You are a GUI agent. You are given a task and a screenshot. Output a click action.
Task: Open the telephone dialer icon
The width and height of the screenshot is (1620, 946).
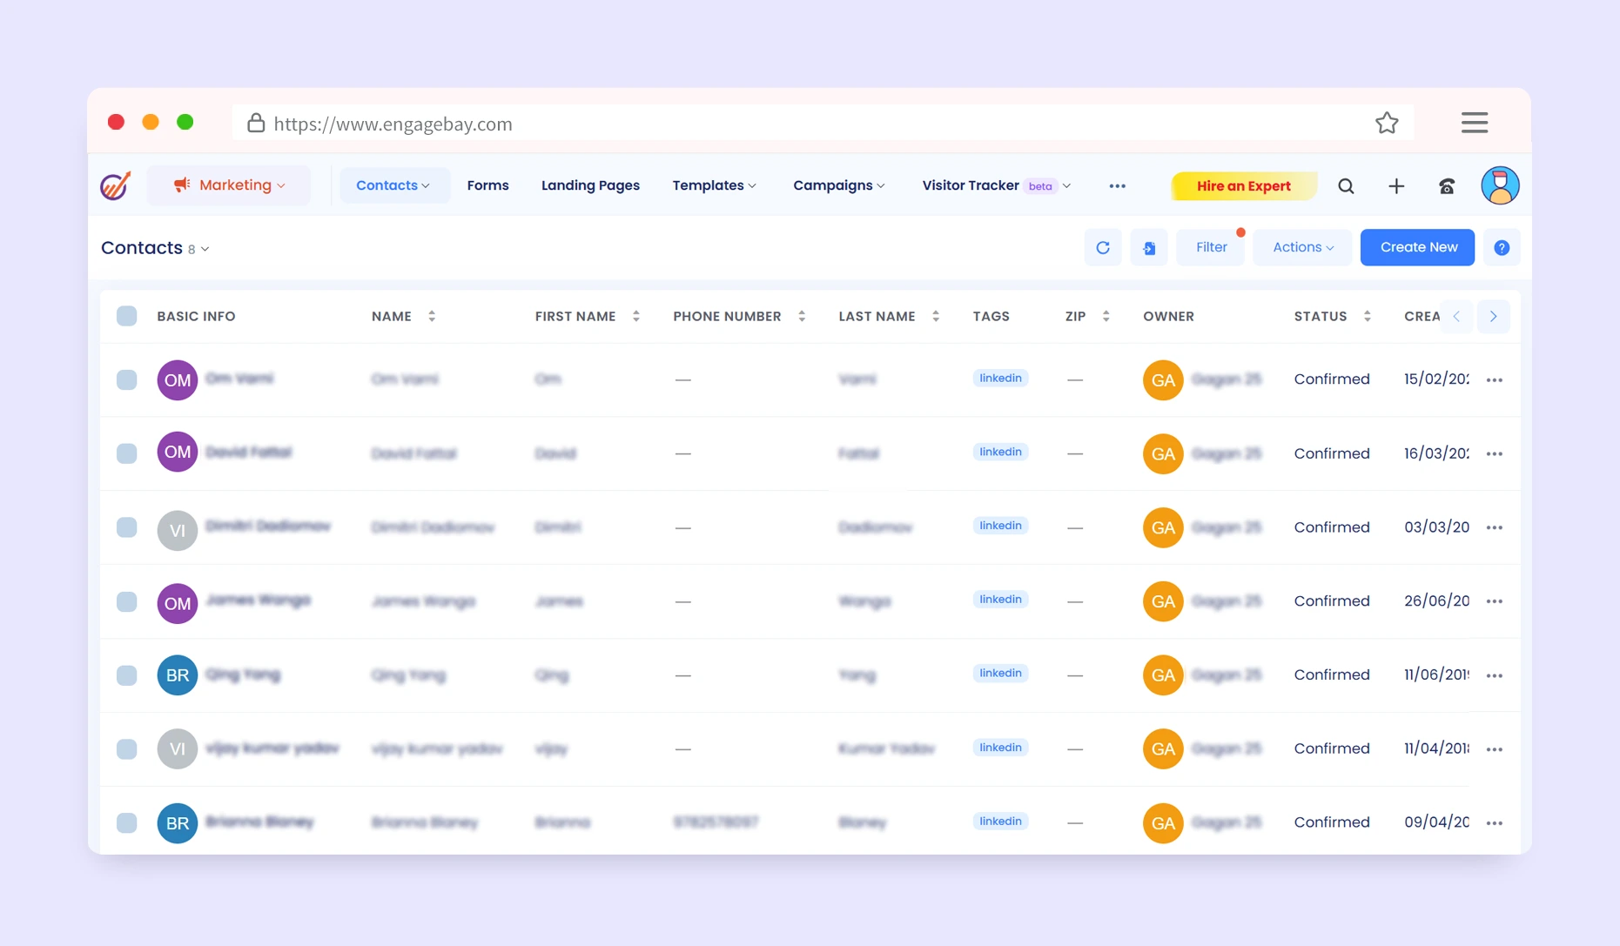(1447, 186)
